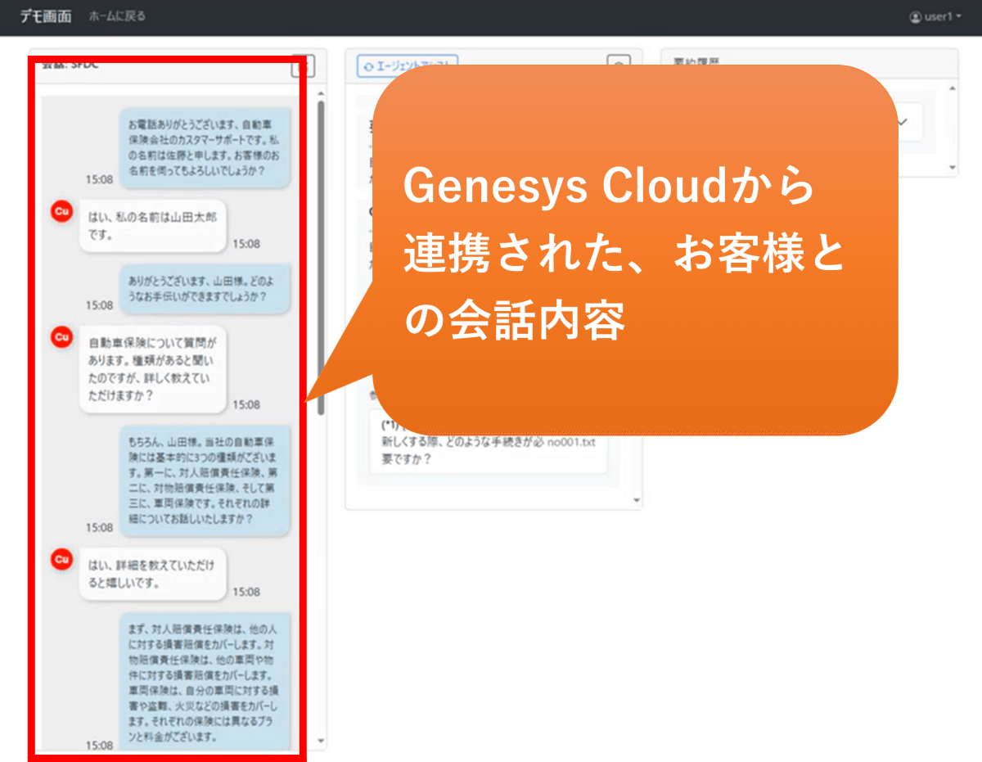
Task: Click the summary history panel's scroll-down arrow
Action: click(952, 166)
